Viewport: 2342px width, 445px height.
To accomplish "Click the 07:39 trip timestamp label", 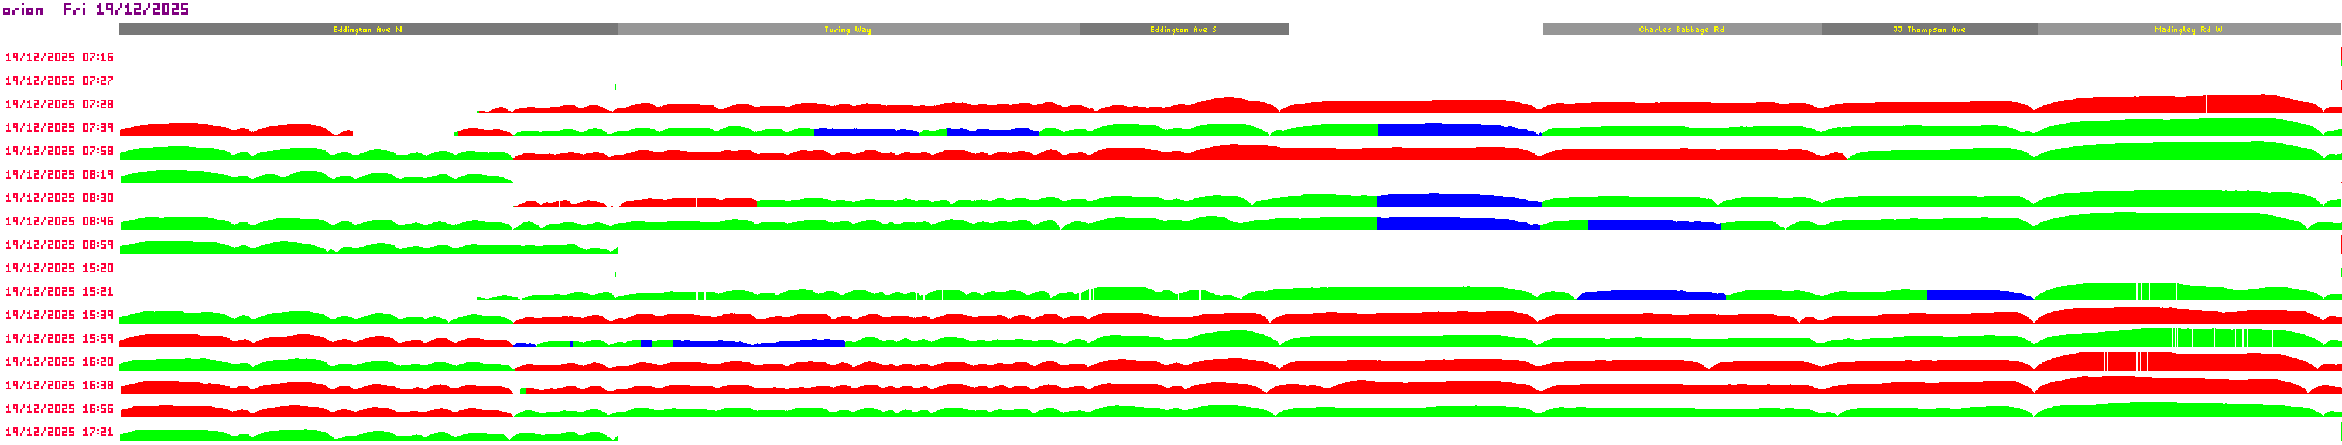I will [59, 128].
